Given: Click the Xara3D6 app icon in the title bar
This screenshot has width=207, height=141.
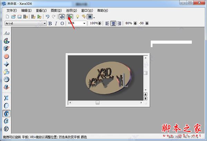Looking at the screenshot, I should point(4,3).
